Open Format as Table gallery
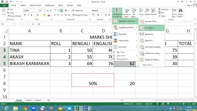 [127, 13]
